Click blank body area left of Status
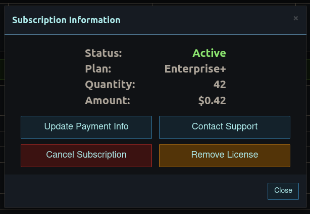This screenshot has width=310, height=214. pyautogui.click(x=45, y=53)
